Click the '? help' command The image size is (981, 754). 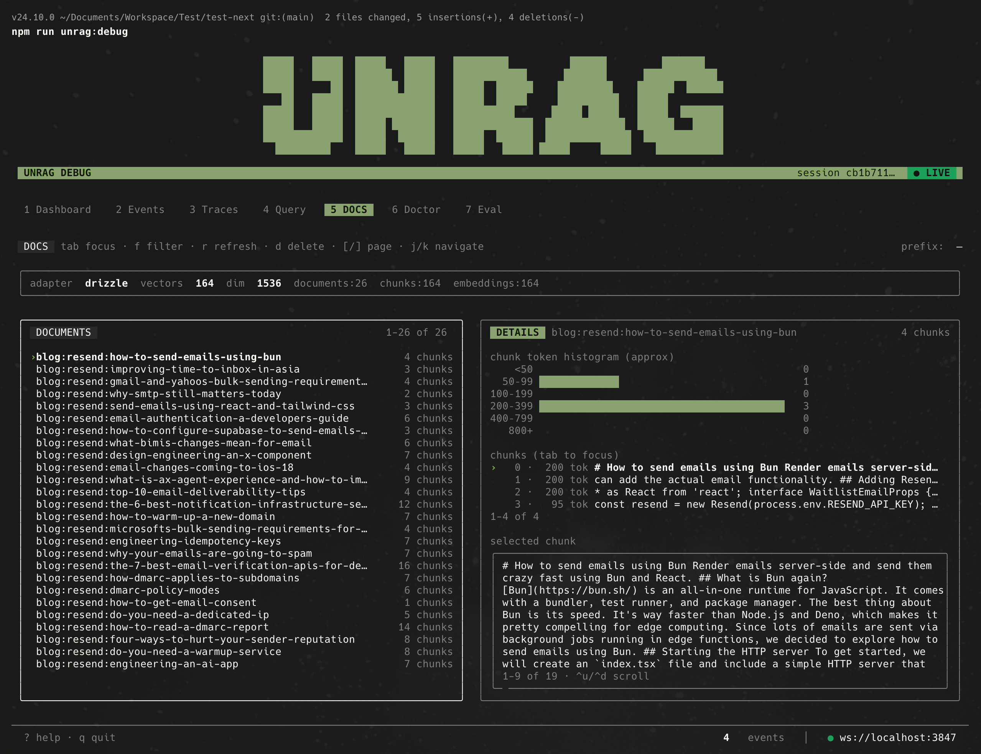[x=43, y=738]
